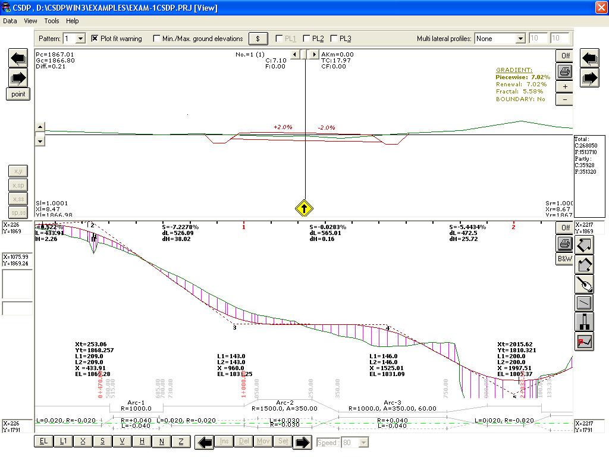Open the View menu
The image size is (609, 457).
(30, 21)
